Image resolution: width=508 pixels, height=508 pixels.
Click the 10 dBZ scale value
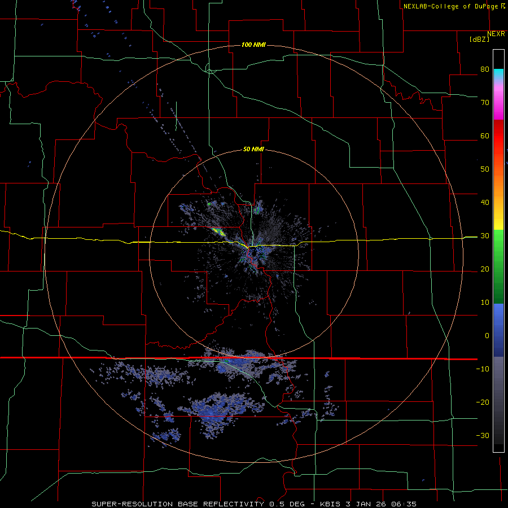tap(485, 303)
